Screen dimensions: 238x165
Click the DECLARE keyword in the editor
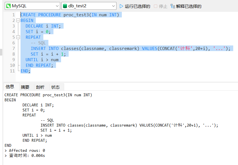(34, 26)
